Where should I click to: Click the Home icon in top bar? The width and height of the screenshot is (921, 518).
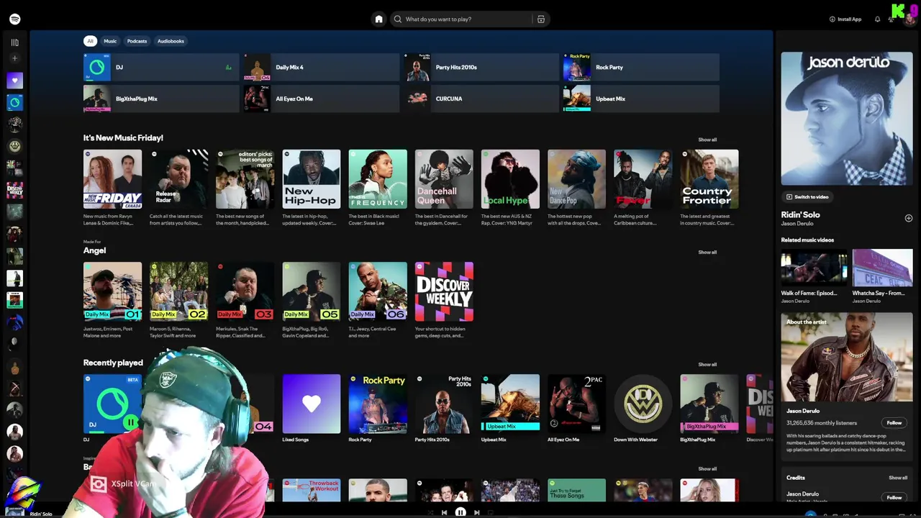click(x=378, y=19)
